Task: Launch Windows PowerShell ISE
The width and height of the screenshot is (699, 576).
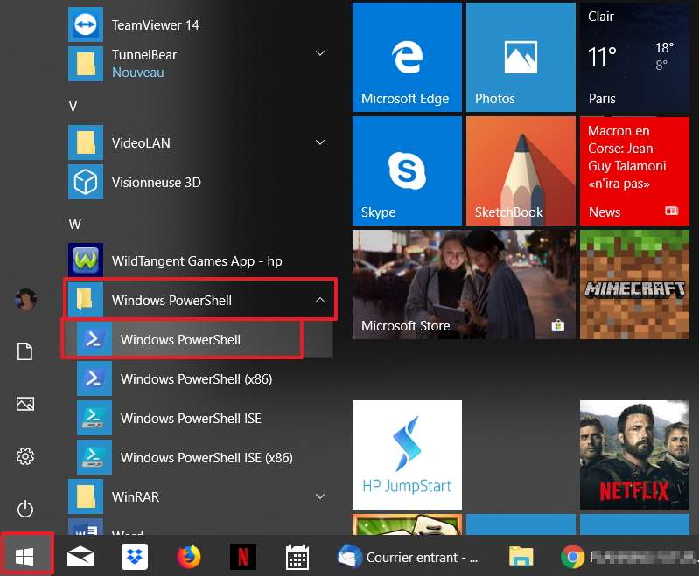Action: pyautogui.click(x=191, y=419)
